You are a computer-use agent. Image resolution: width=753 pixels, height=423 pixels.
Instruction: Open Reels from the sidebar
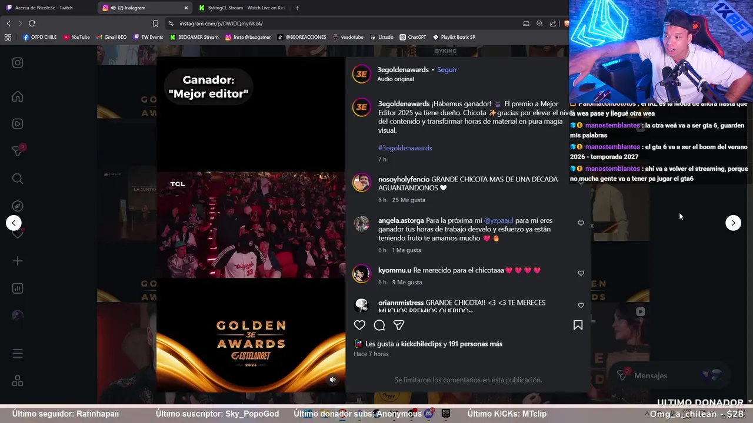tap(18, 124)
